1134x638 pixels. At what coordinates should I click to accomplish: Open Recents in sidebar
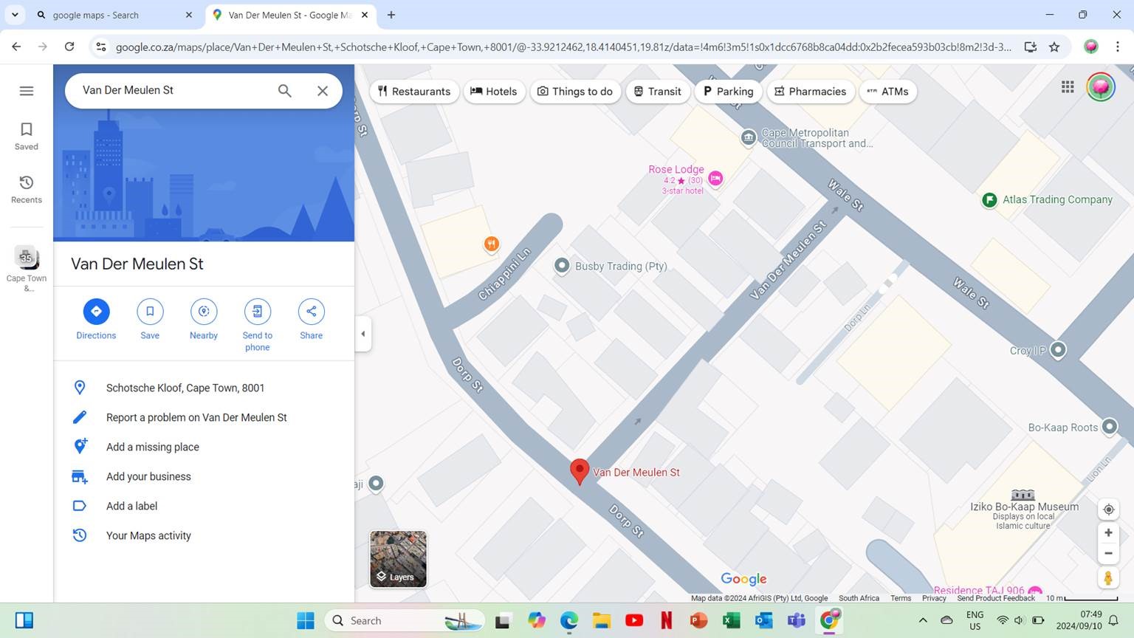point(27,190)
